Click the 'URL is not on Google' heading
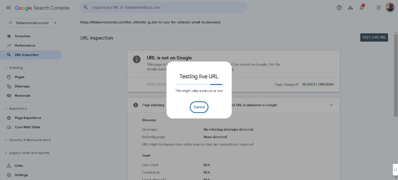 coord(169,58)
